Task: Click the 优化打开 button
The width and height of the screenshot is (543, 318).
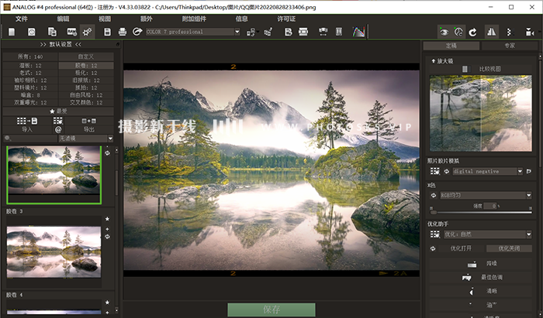Action: point(461,248)
